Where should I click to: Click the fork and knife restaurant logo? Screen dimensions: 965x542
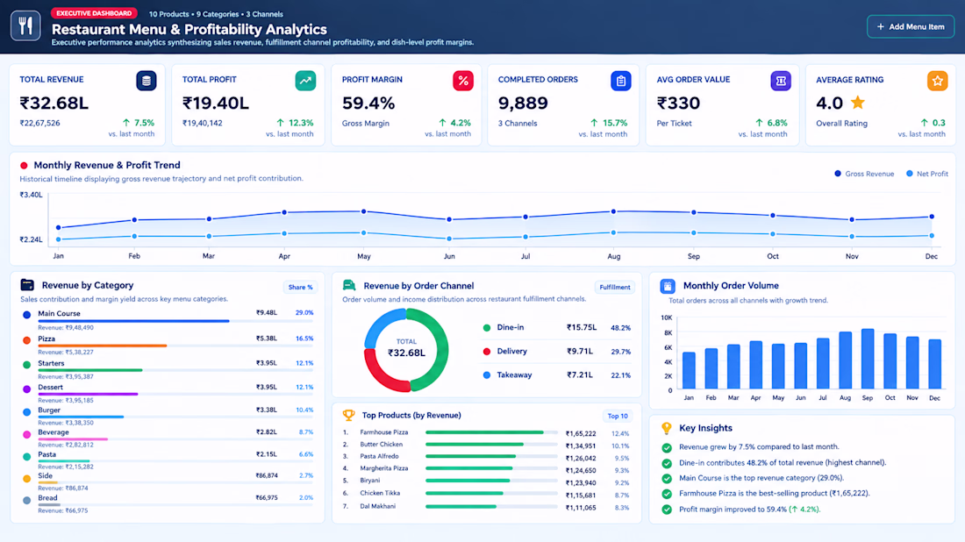[25, 25]
